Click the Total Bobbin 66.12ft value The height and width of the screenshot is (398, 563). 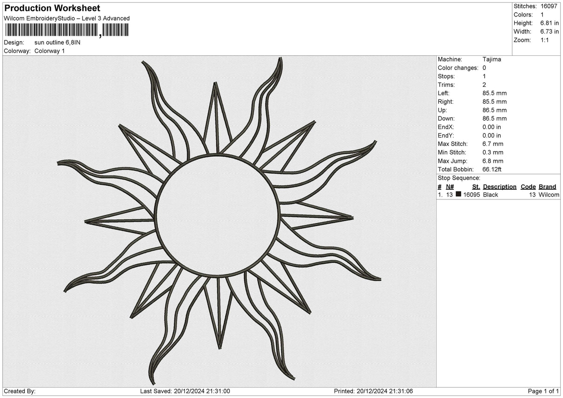click(493, 169)
